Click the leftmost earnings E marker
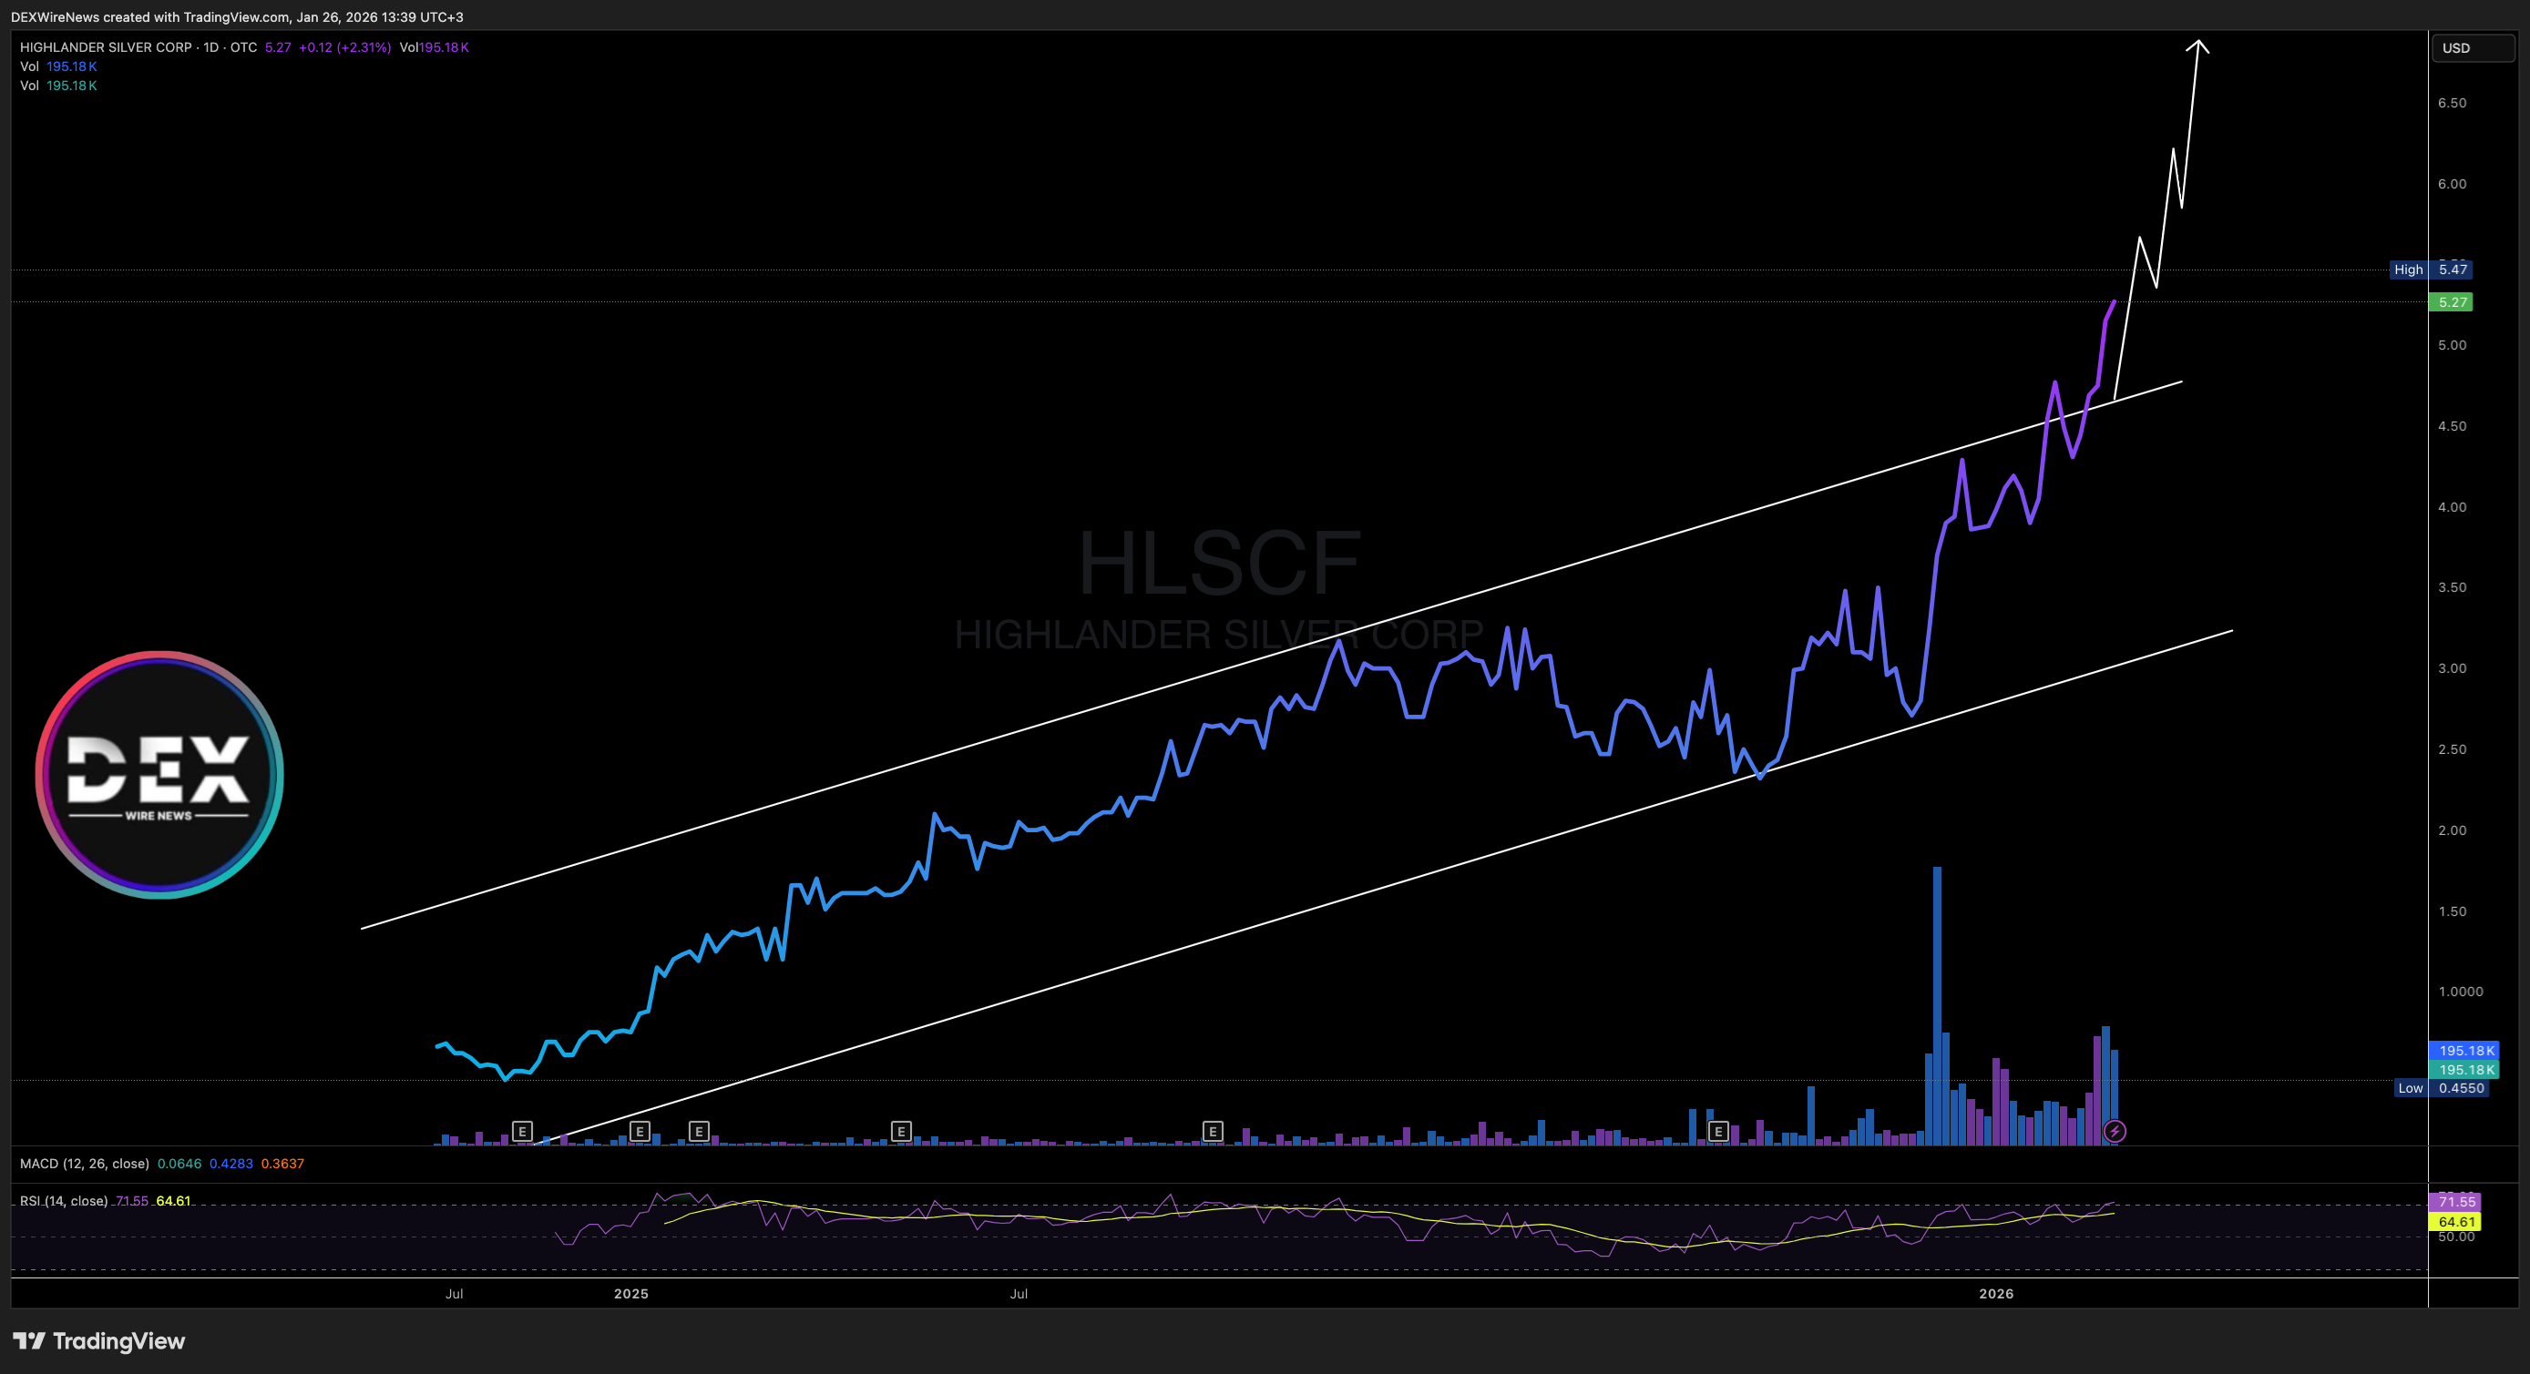Screen dimensions: 2530x1374 tap(521, 1132)
